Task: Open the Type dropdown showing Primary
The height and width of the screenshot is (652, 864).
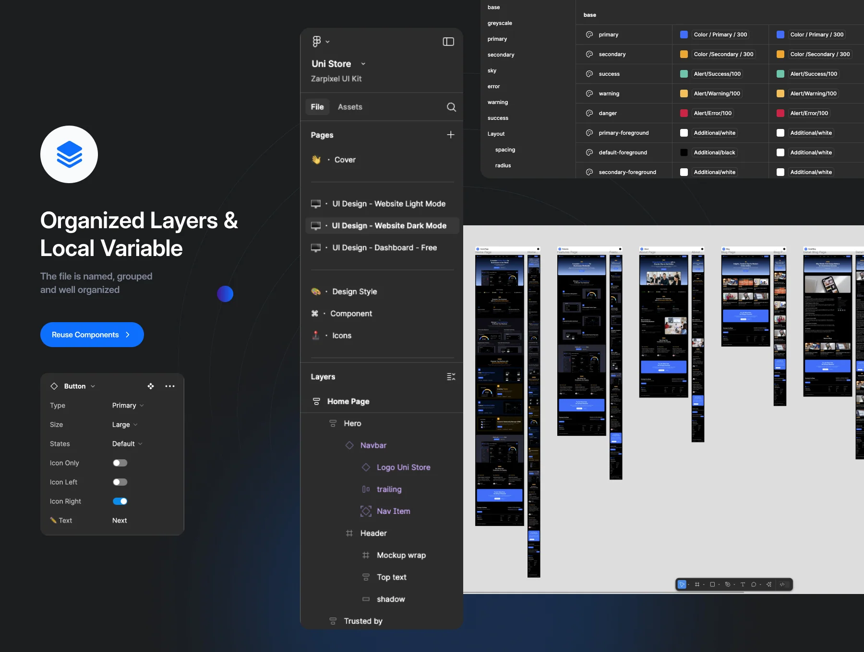Action: (x=128, y=406)
